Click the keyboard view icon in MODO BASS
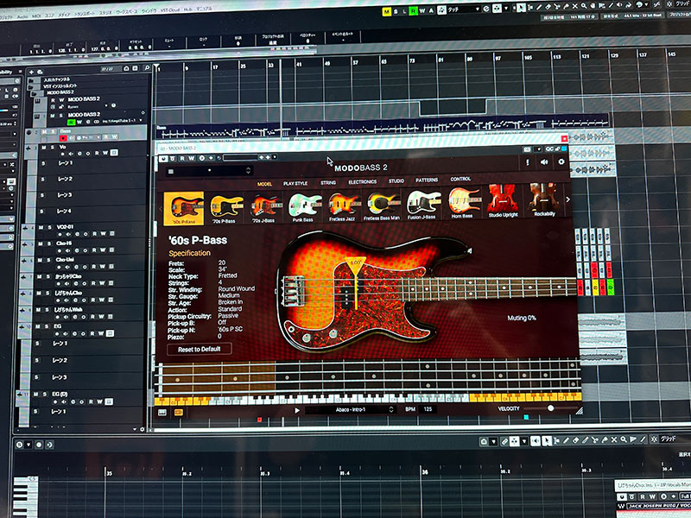Image resolution: width=691 pixels, height=518 pixels. pyautogui.click(x=162, y=413)
